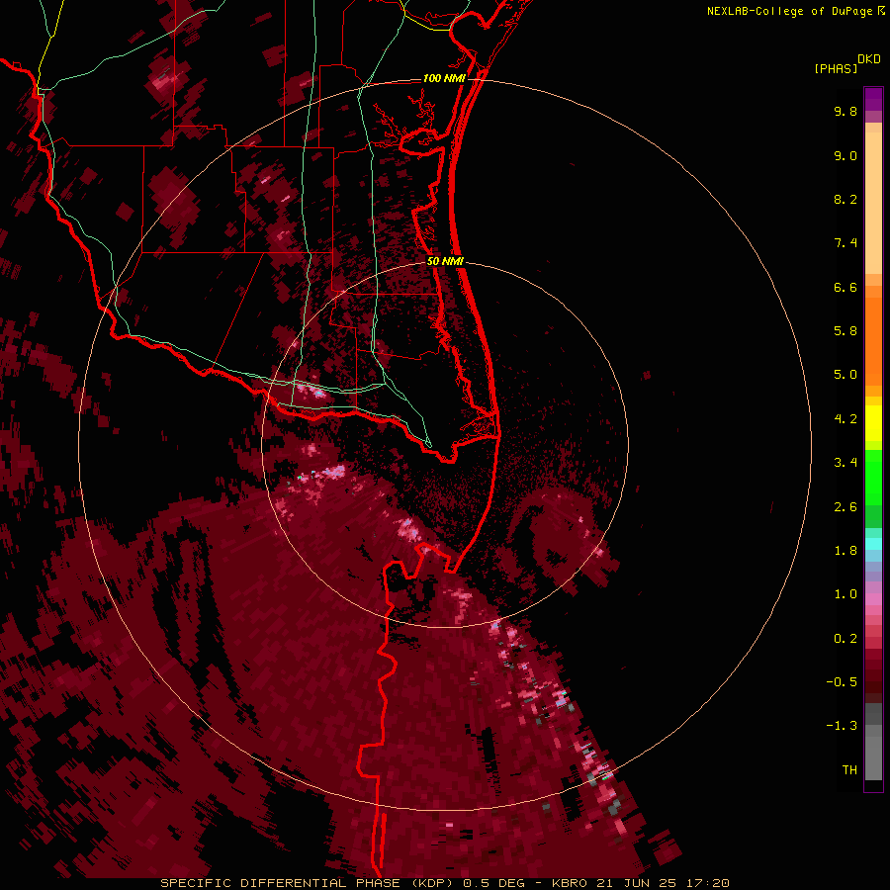Image resolution: width=890 pixels, height=890 pixels.
Task: Click the 6.6 scale value
Action: [x=845, y=287]
